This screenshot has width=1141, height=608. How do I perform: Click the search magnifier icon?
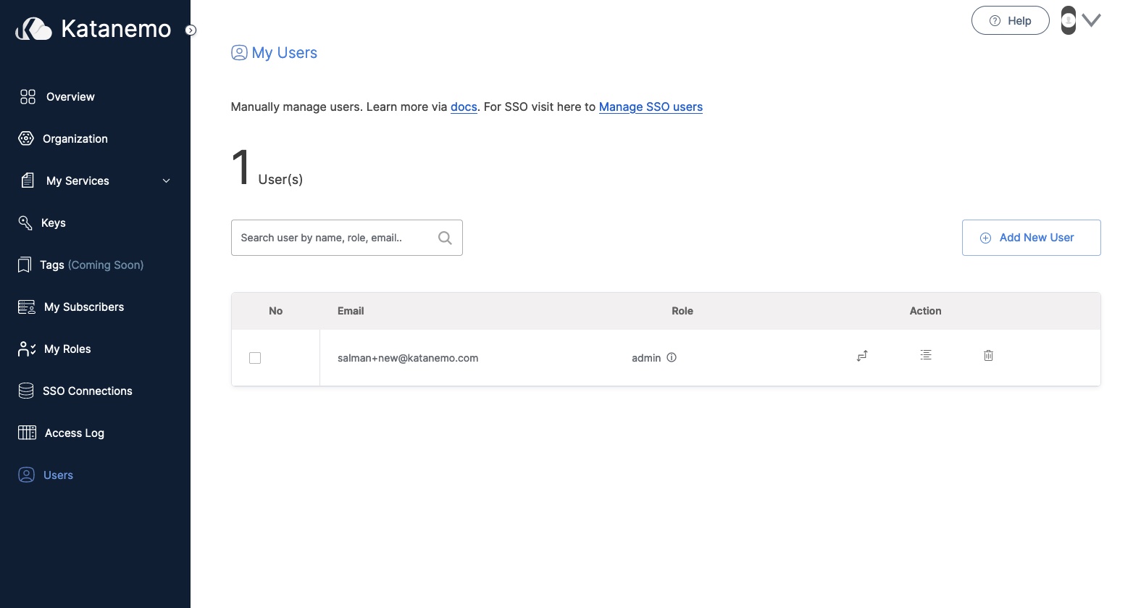pos(445,238)
